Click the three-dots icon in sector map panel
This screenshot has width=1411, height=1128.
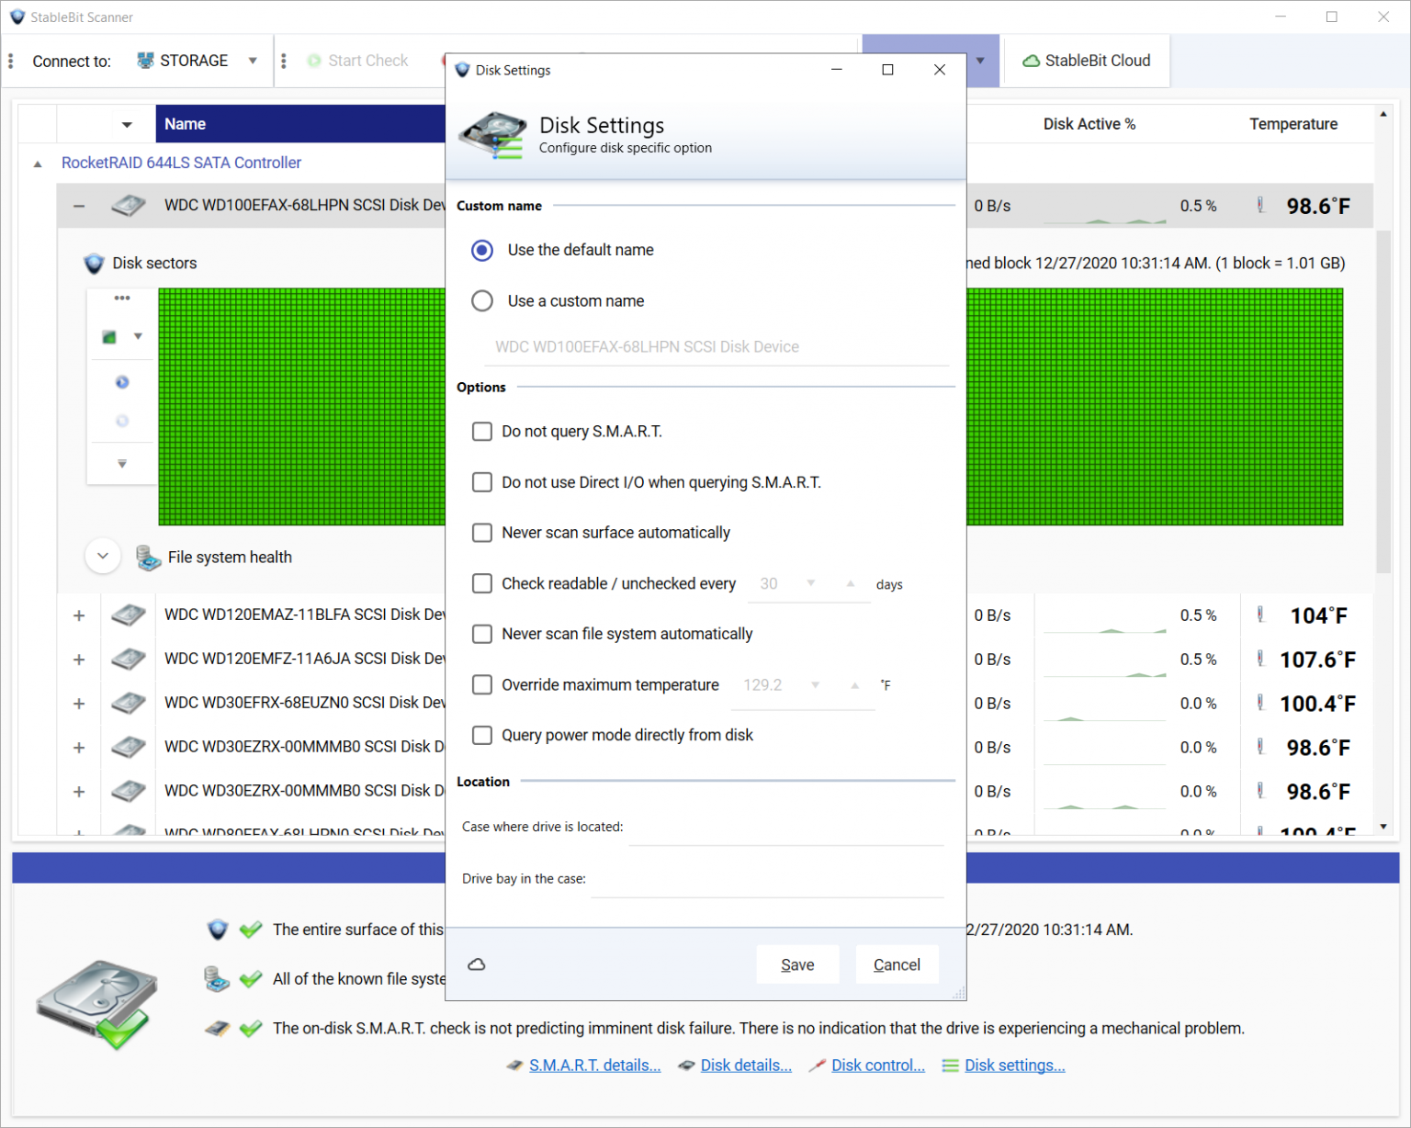click(x=122, y=299)
